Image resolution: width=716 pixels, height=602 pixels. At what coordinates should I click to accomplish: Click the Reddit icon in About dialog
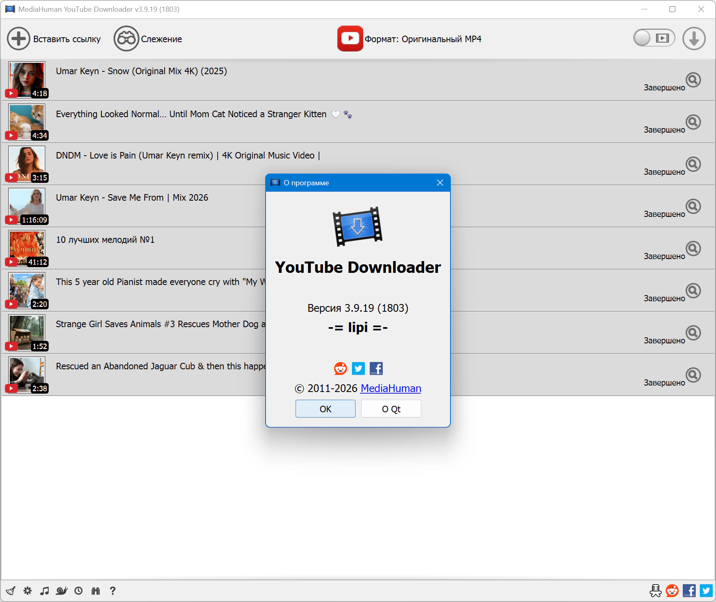tap(341, 368)
